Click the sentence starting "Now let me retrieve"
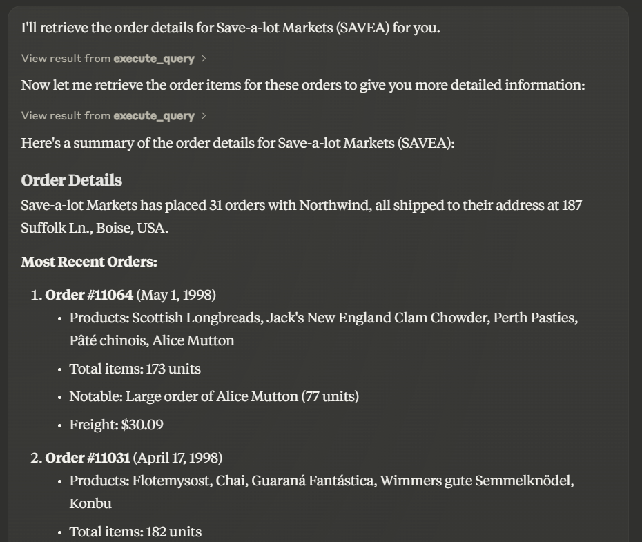This screenshot has height=542, width=642. [x=303, y=85]
